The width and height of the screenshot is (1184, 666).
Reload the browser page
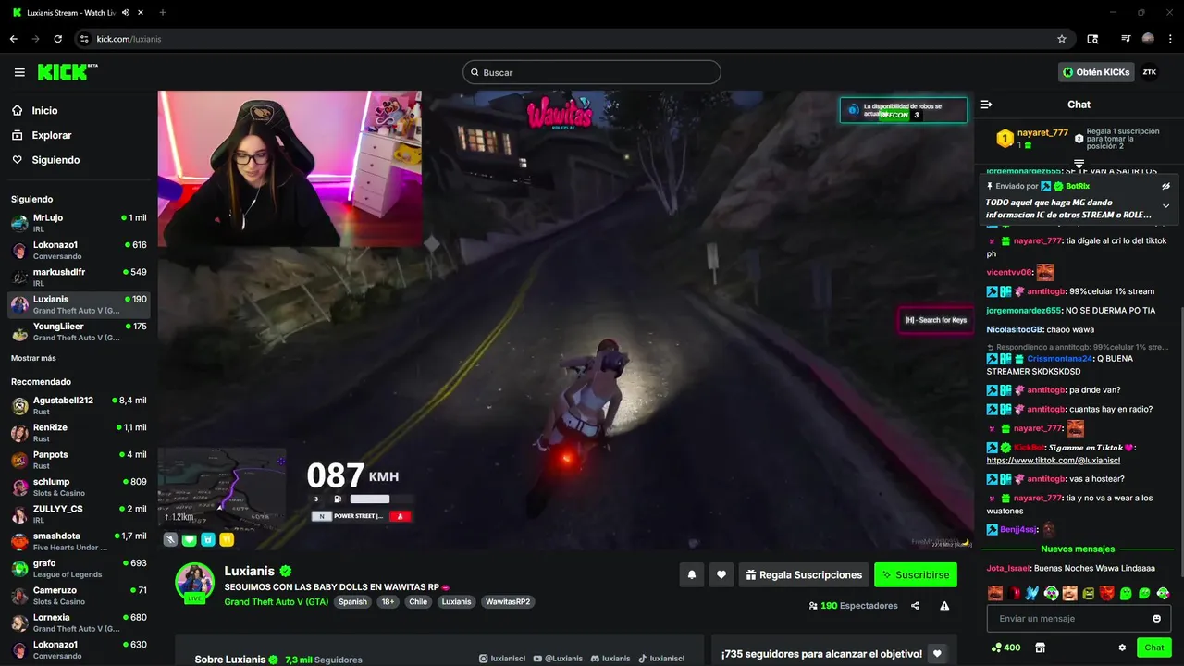57,39
